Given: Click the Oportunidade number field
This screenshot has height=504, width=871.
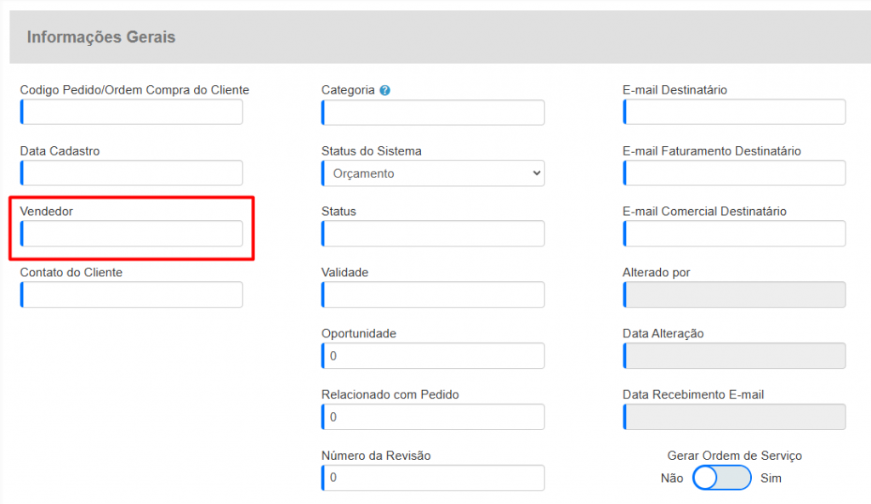Looking at the screenshot, I should pos(433,356).
